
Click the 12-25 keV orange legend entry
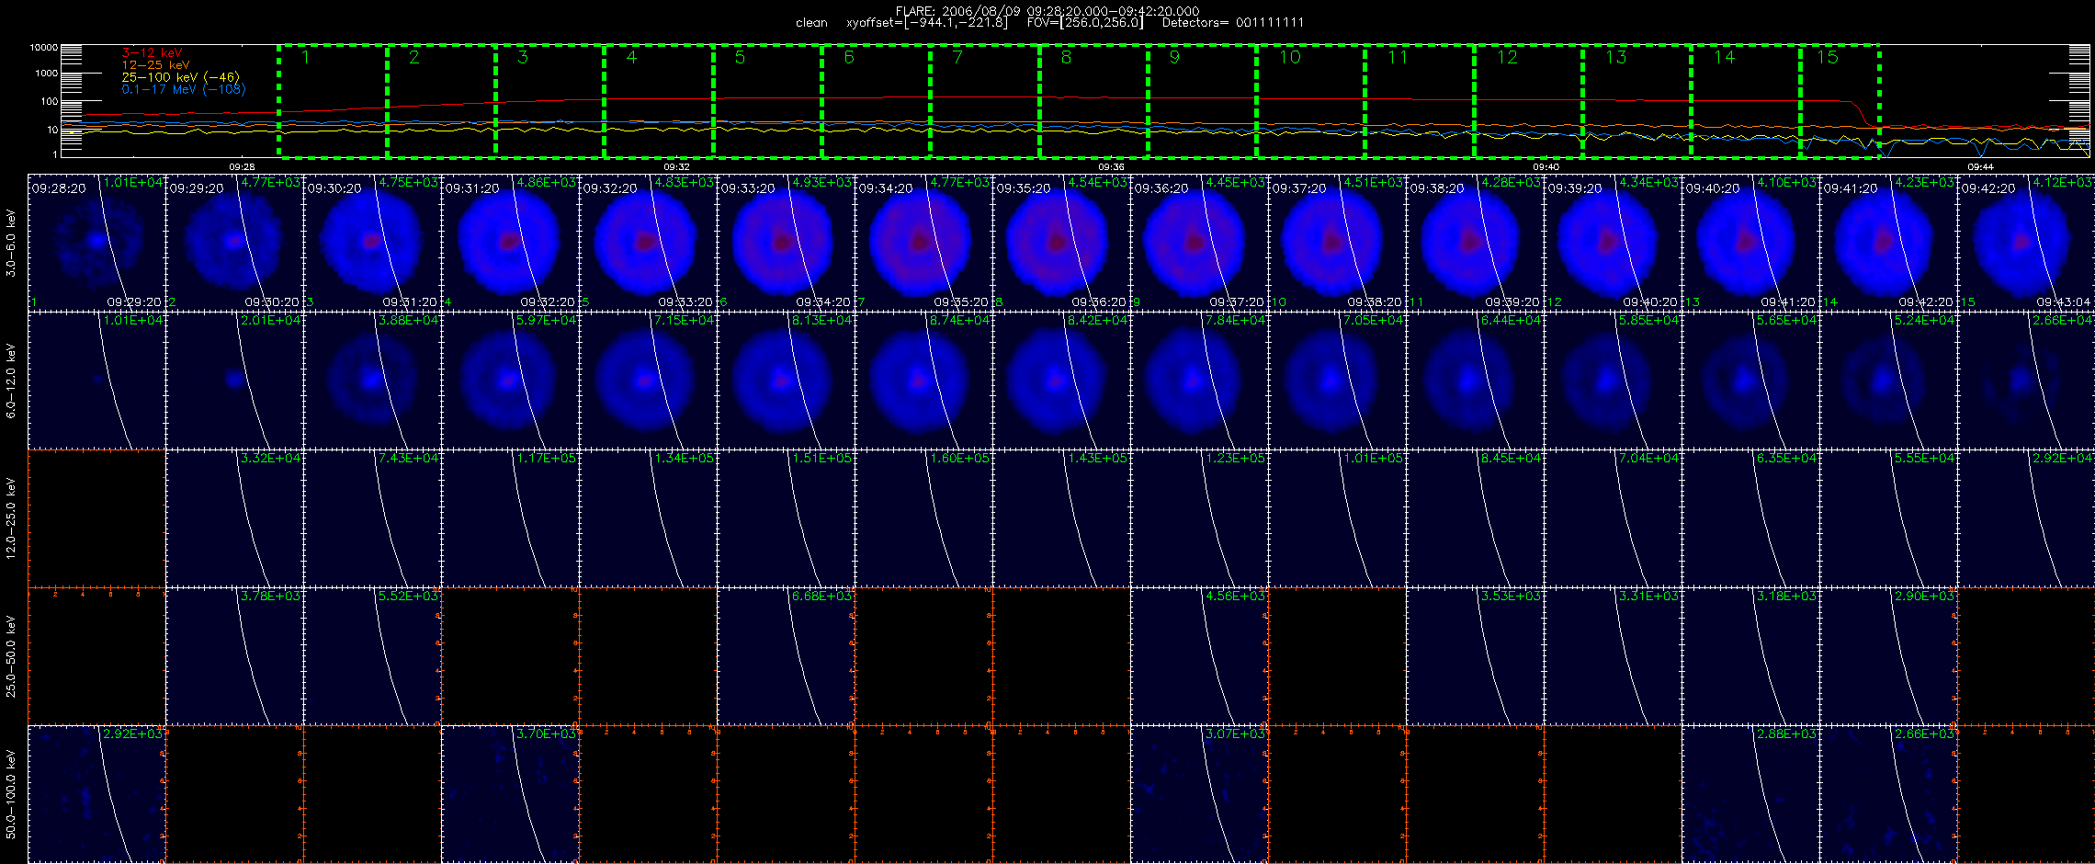(155, 65)
